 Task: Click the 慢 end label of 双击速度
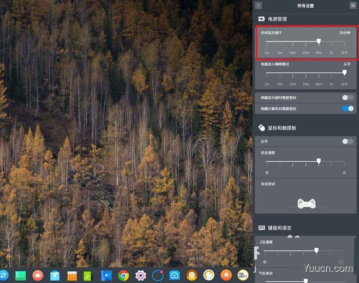267,172
